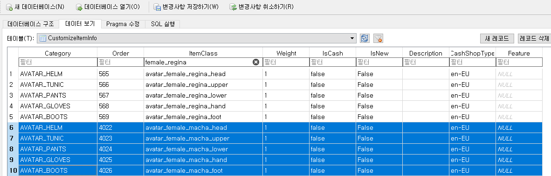The image size is (551, 176).
Task: Open the Pragma 수정 tab
Action: pos(123,24)
